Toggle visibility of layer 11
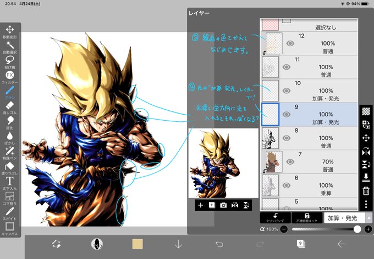The height and width of the screenshot is (259, 374). (x=287, y=67)
